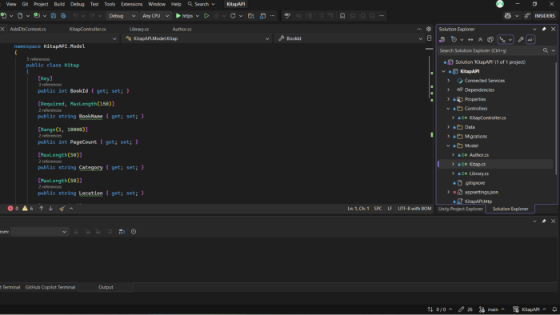560x315 pixels.
Task: Click the Restart/refresh circular arrow icon
Action: tap(233, 16)
